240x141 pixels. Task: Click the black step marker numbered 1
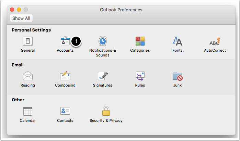(77, 41)
